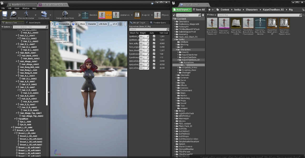This screenshot has height=158, width=305.
Task: Switch to Skeleton editor mode
Action: click(x=89, y=15)
